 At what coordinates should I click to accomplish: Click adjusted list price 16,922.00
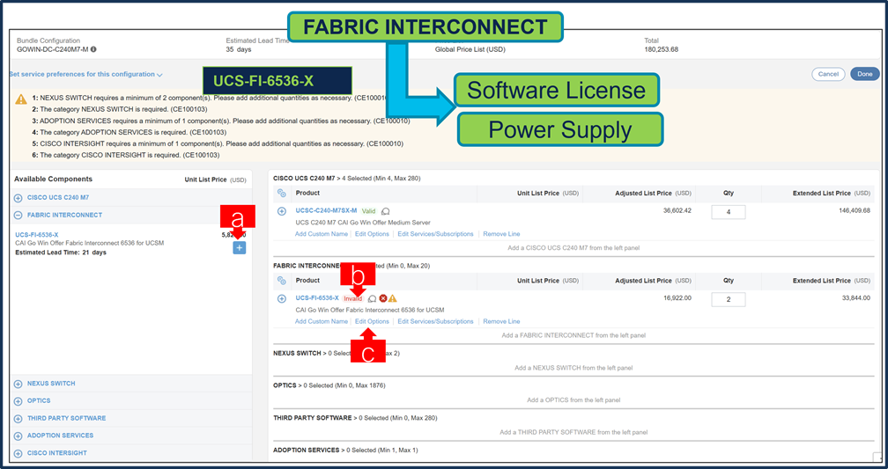[677, 298]
